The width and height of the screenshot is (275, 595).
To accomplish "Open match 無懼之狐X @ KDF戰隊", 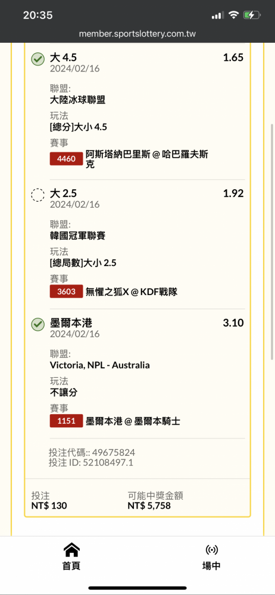I will 132,292.
